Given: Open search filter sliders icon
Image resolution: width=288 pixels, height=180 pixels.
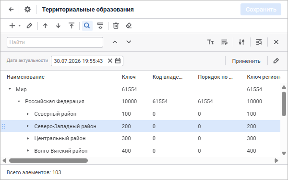Looking at the screenshot, I should [241, 42].
